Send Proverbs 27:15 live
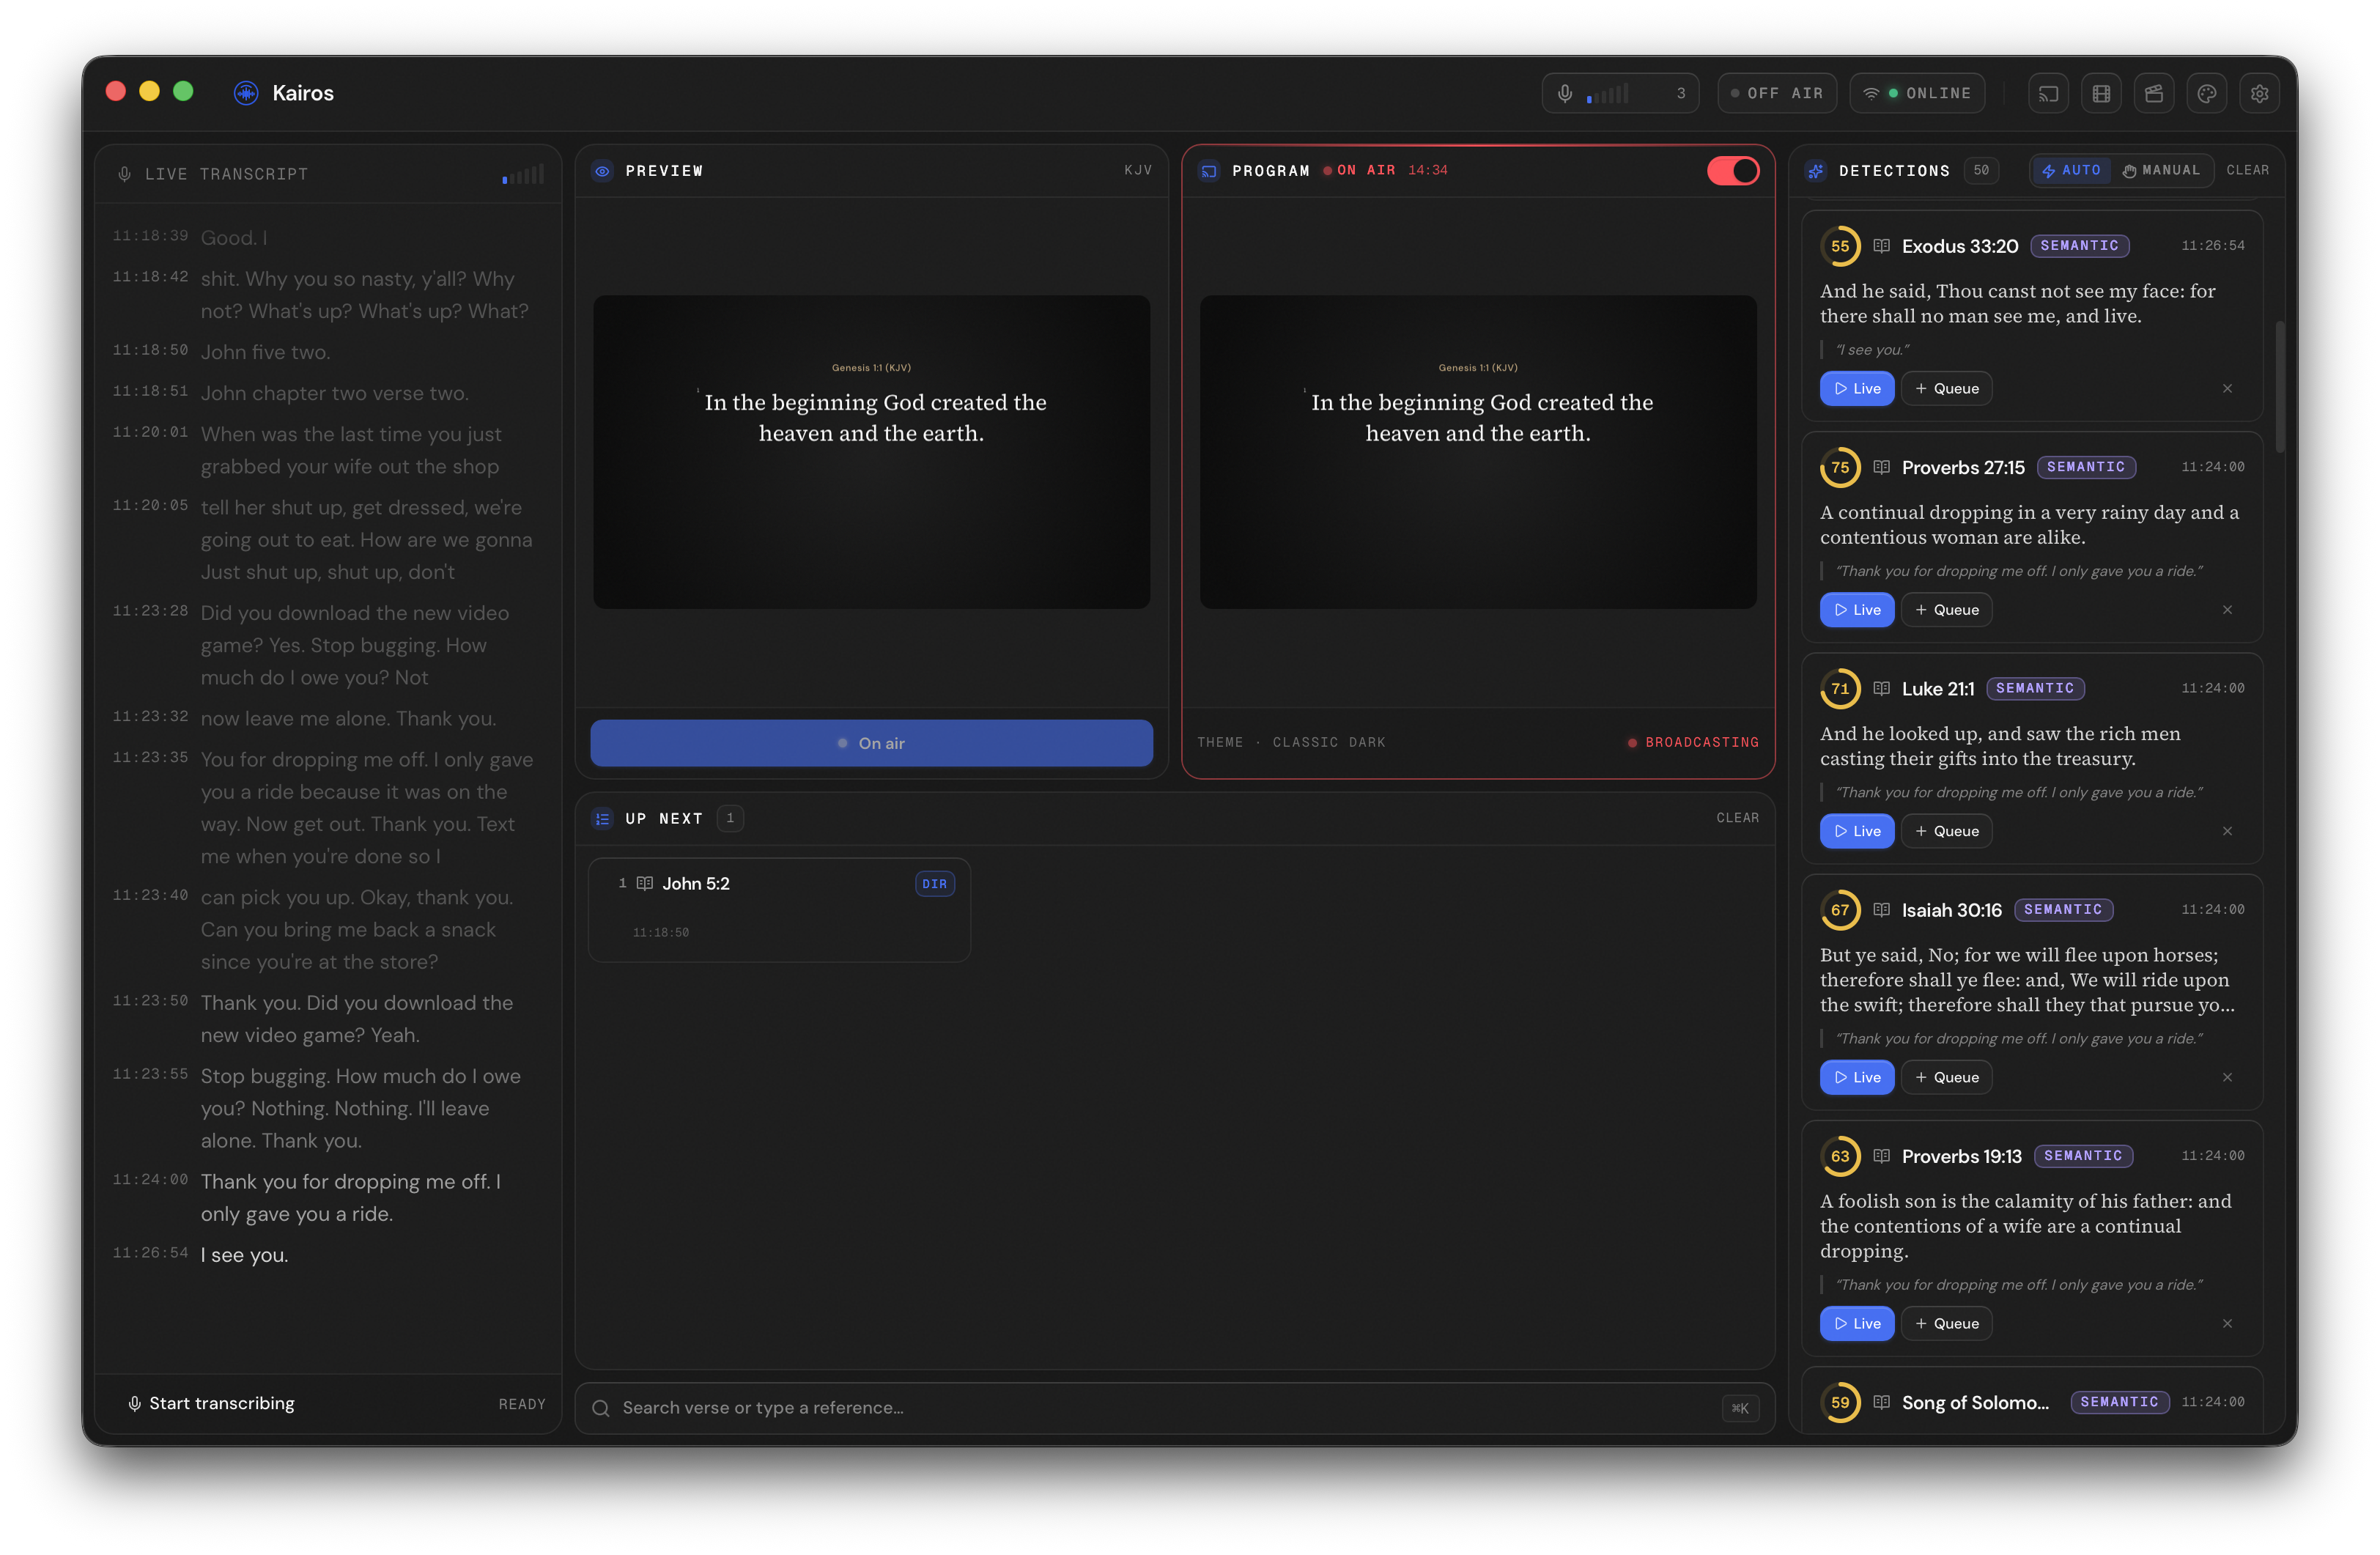 tap(1857, 610)
